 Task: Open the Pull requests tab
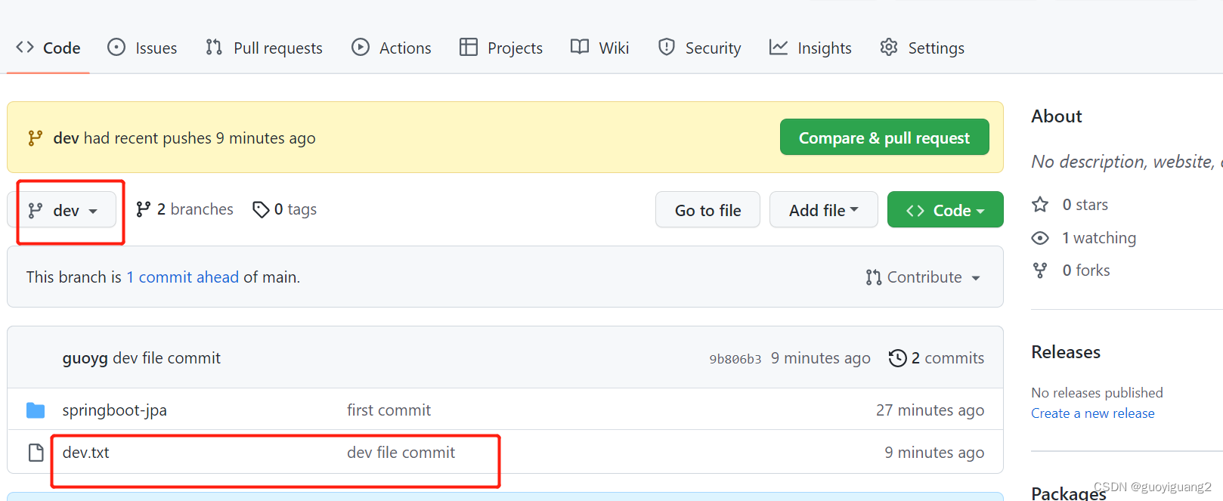[264, 48]
